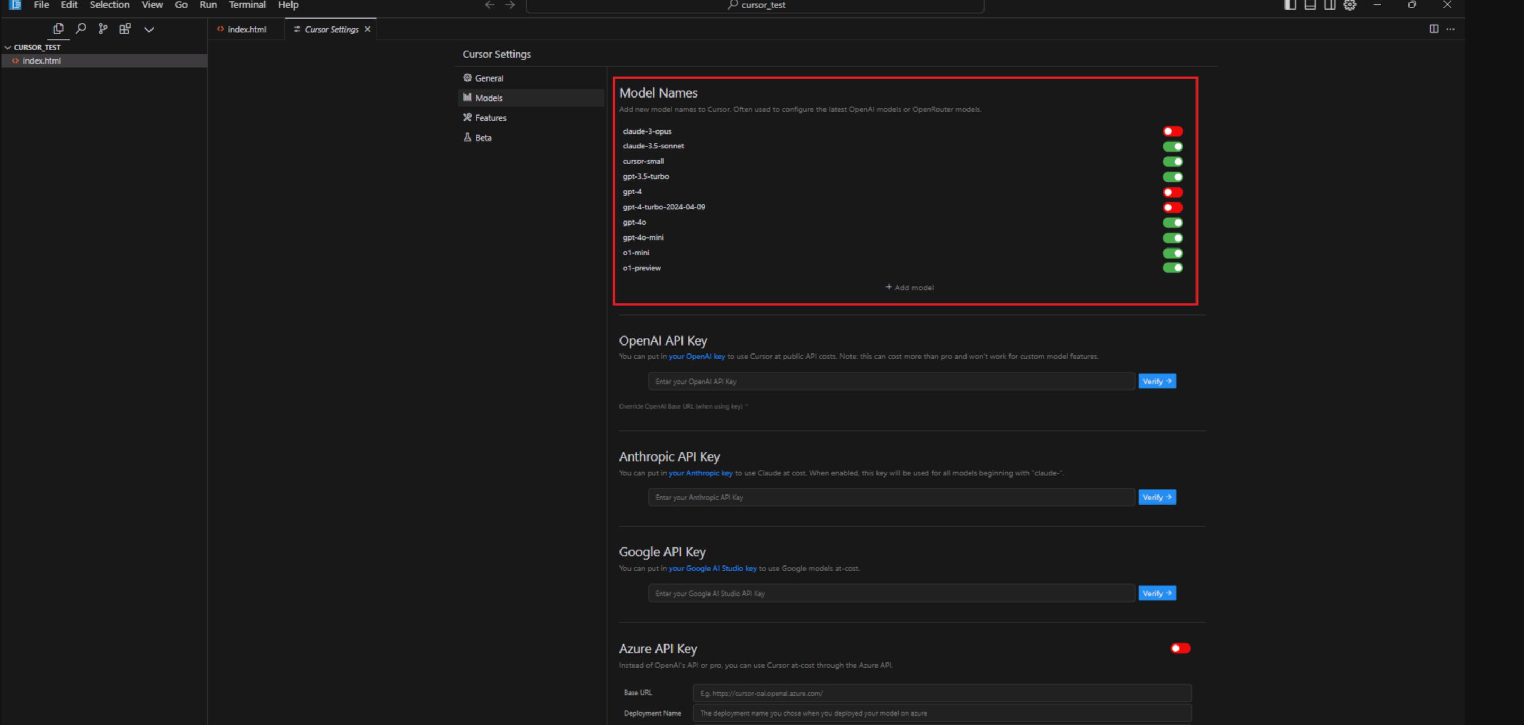Enable the claude-3-opus model toggle

[x=1172, y=131]
